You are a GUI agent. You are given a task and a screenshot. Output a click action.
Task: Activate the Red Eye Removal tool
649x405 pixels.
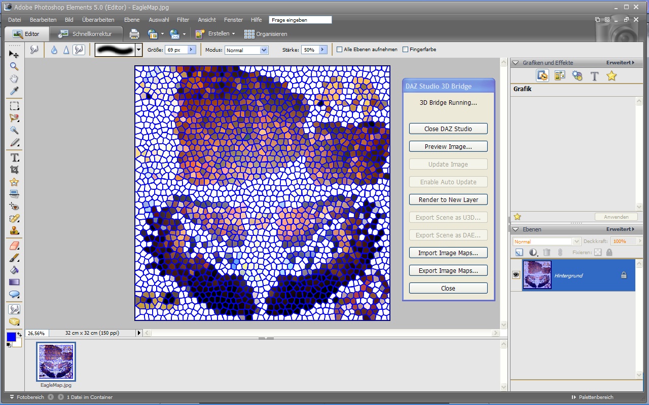pyautogui.click(x=14, y=207)
